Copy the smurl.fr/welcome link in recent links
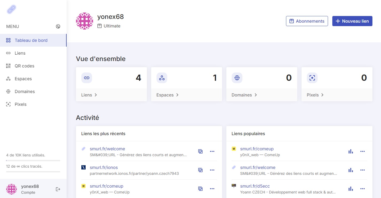Image resolution: width=381 pixels, height=198 pixels. point(200,151)
